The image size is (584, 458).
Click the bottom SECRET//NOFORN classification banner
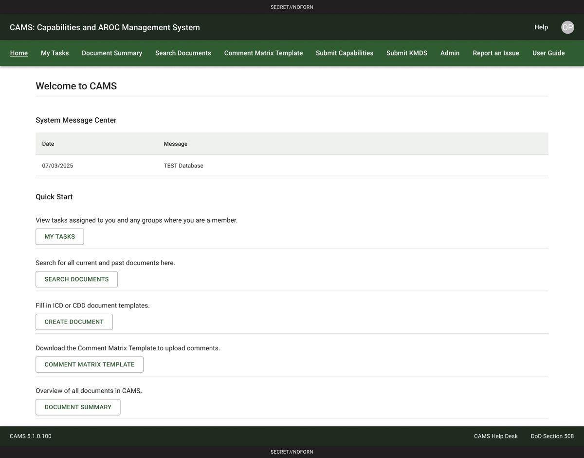pyautogui.click(x=292, y=452)
